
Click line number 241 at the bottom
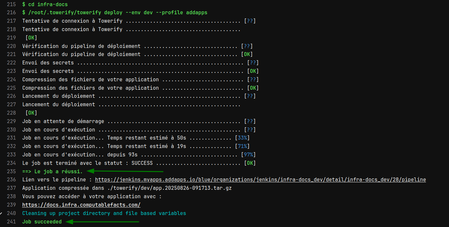(11, 222)
